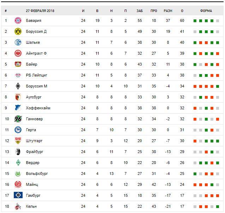225x213 pixels.
Task: Click the ФОРМА column header
Action: [x=206, y=11]
